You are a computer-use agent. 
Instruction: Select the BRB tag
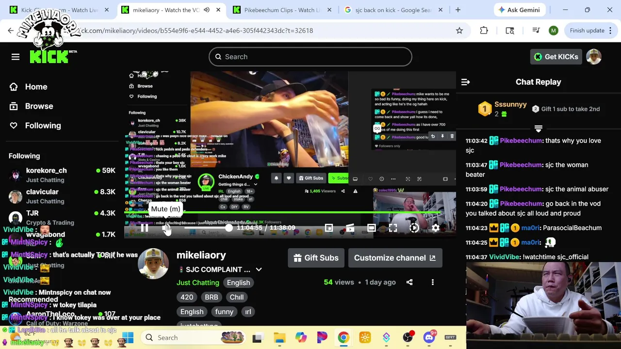pyautogui.click(x=212, y=297)
